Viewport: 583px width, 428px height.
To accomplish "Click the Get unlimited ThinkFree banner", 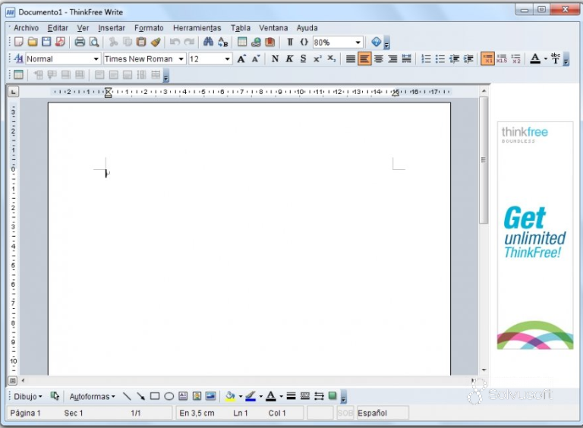I will (x=535, y=235).
